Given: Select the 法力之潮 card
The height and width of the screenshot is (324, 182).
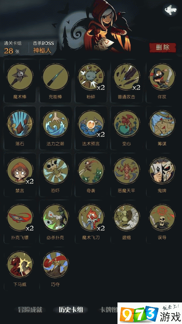Looking at the screenshot, I should (56, 124).
